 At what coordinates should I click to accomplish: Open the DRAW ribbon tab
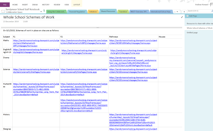pyautogui.click(x=35, y=5)
